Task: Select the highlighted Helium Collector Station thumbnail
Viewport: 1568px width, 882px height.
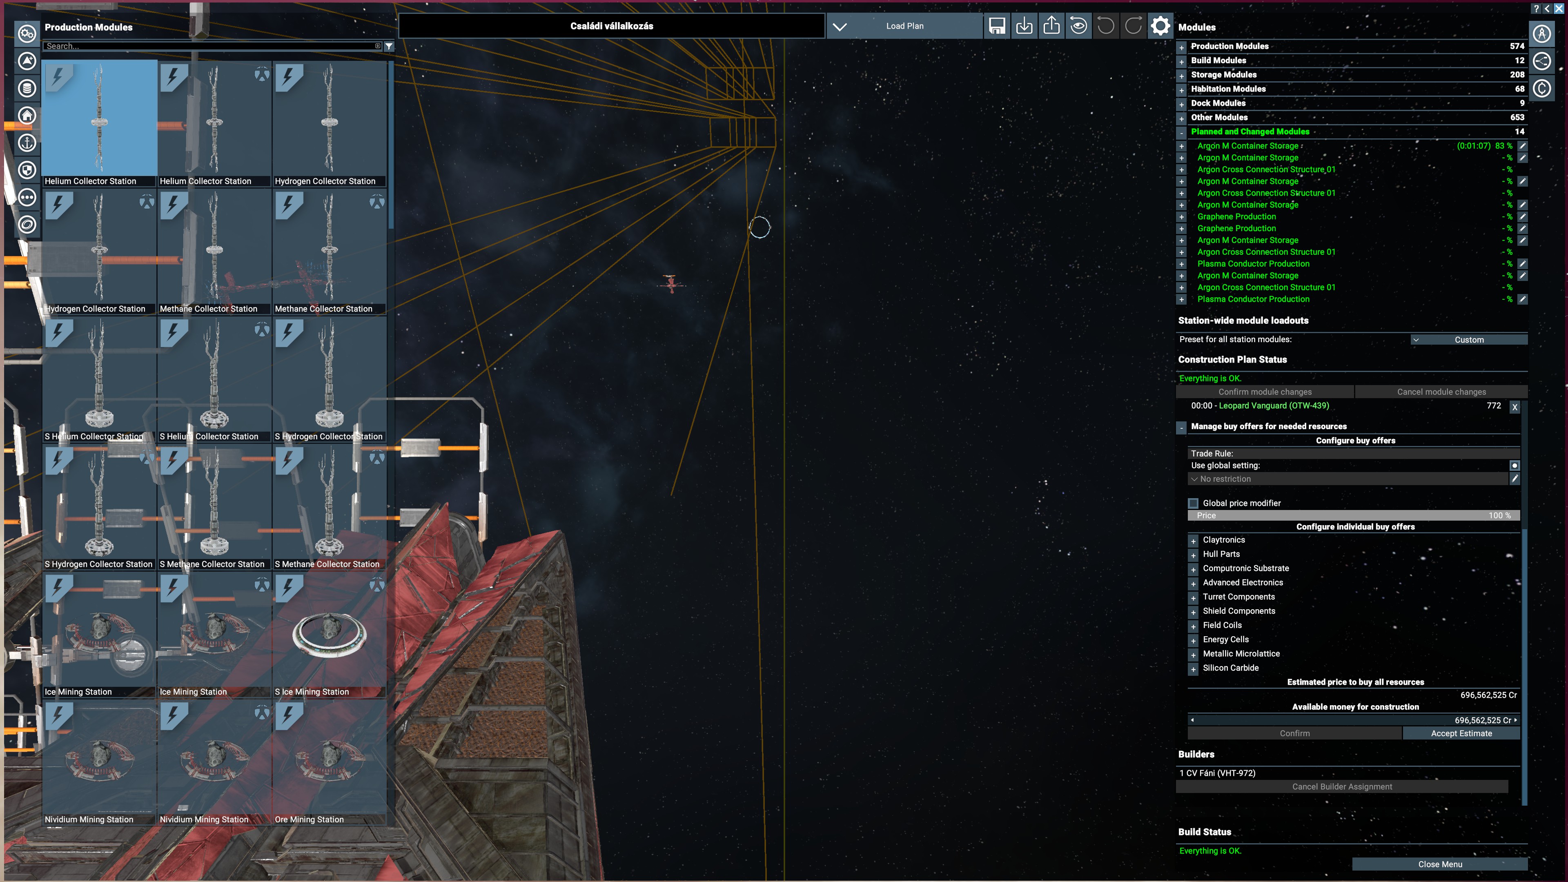Action: pyautogui.click(x=99, y=123)
